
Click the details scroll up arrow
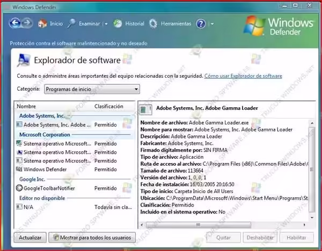click(x=312, y=123)
